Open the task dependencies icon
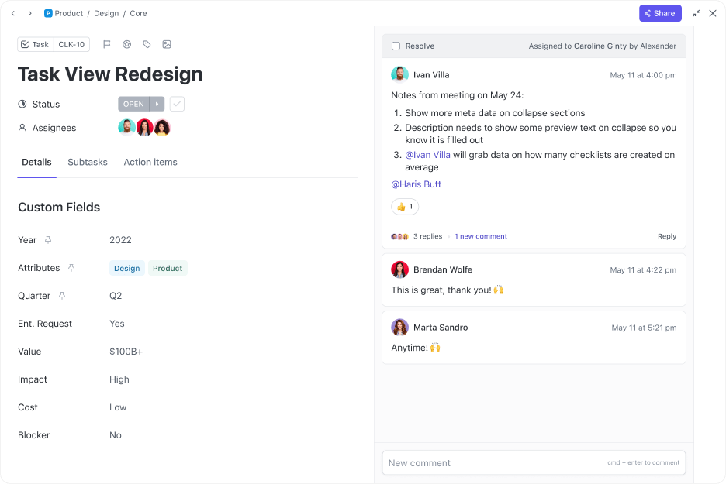Viewport: 726px width, 484px height. (127, 44)
